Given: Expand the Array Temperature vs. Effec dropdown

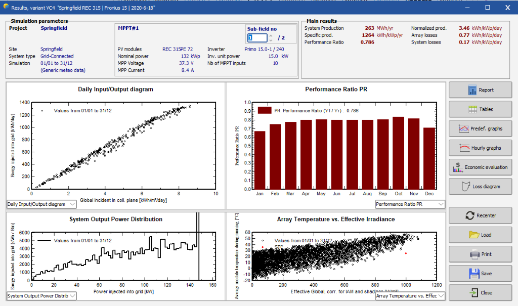Looking at the screenshot, I should click(x=410, y=296).
